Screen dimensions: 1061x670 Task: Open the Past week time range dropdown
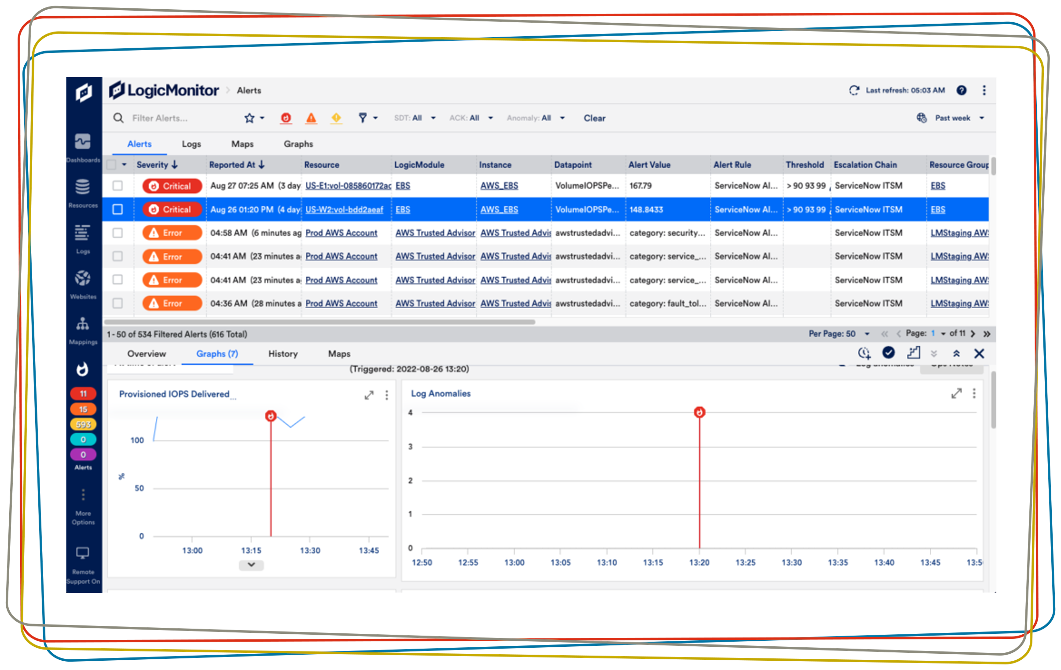[x=960, y=118]
